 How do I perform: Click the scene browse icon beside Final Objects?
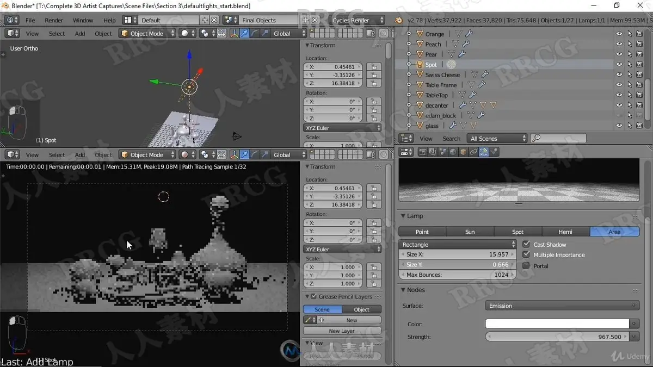point(231,20)
